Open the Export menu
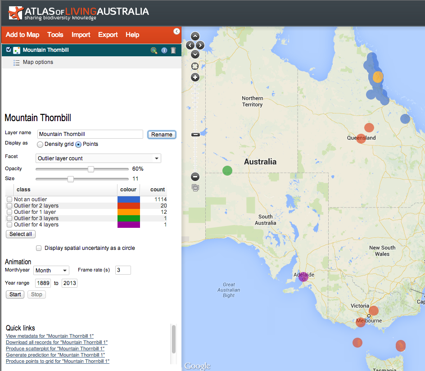Image resolution: width=425 pixels, height=371 pixels. 108,35
